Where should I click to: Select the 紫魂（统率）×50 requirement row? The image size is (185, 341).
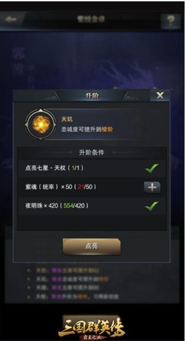[92, 187]
